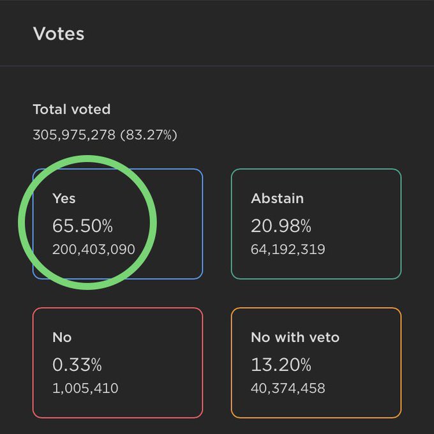Click the Total voted label
The image size is (434, 434).
pos(71,109)
